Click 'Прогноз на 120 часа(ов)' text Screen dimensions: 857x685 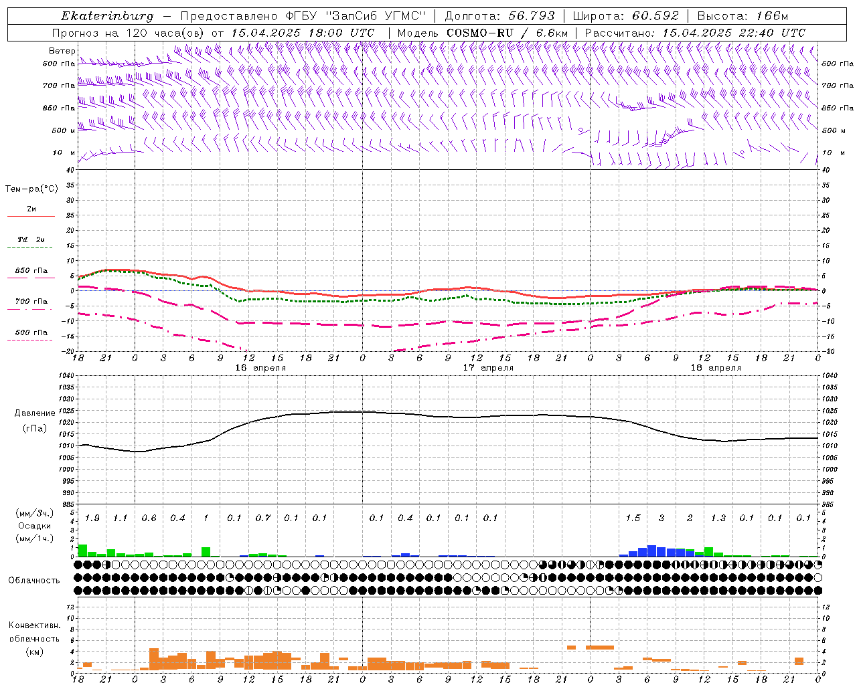pyautogui.click(x=129, y=33)
